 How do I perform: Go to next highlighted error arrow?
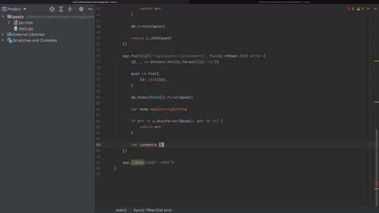pyautogui.click(x=375, y=9)
